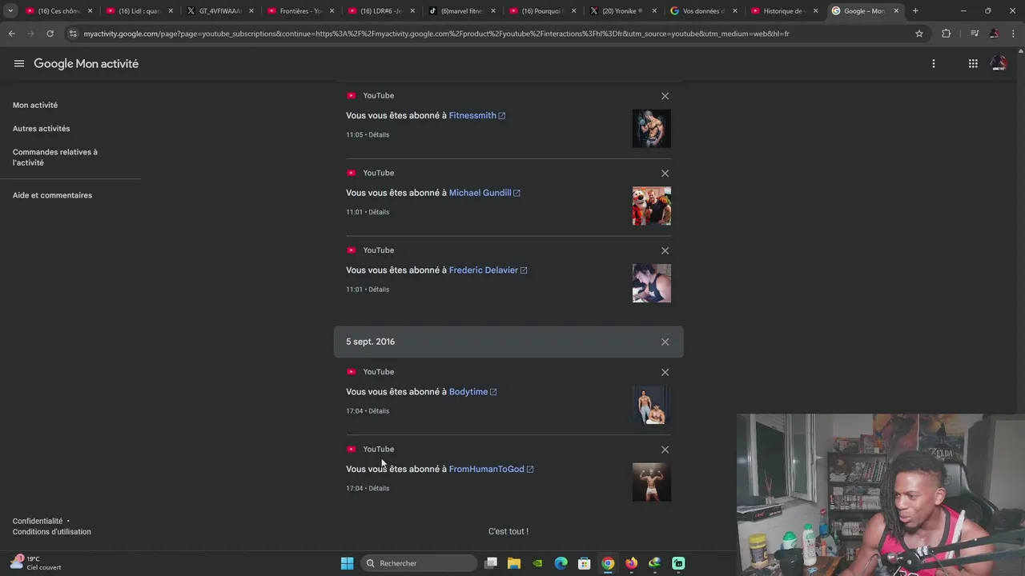Show Détails for the FromHumanToGod entry
This screenshot has height=576, width=1025.
pyautogui.click(x=379, y=488)
